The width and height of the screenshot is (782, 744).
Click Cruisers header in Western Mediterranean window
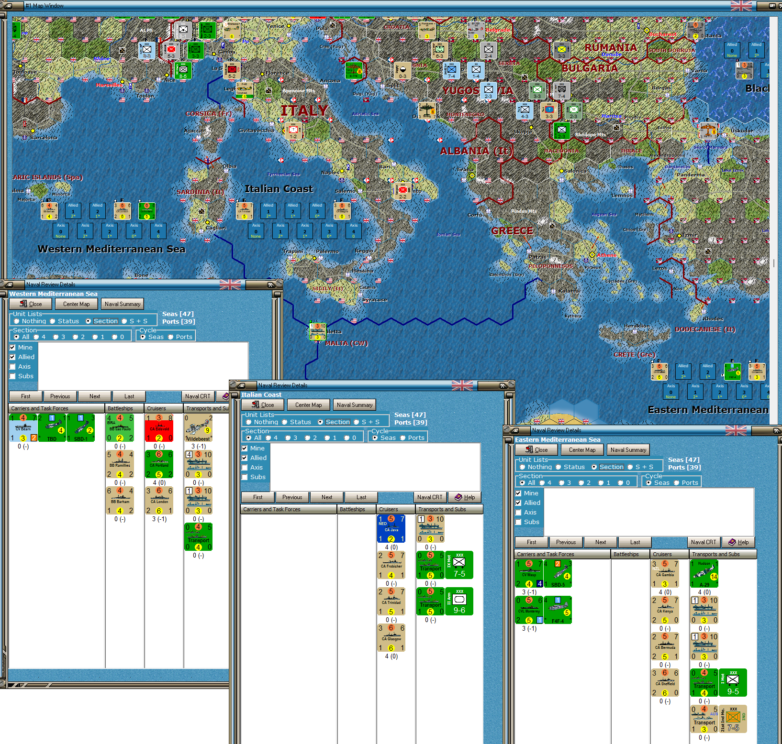[164, 409]
